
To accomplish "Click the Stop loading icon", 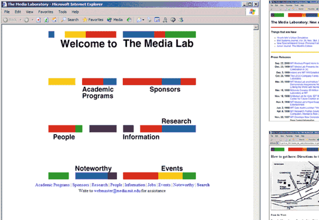I will click(x=38, y=20).
